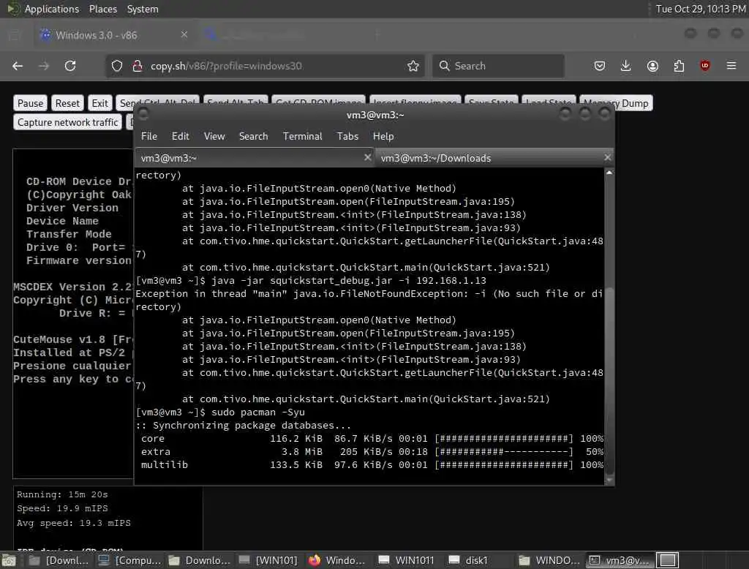Screen dimensions: 749x569
Task: Reload the page in Firefox
Action: [x=70, y=66]
